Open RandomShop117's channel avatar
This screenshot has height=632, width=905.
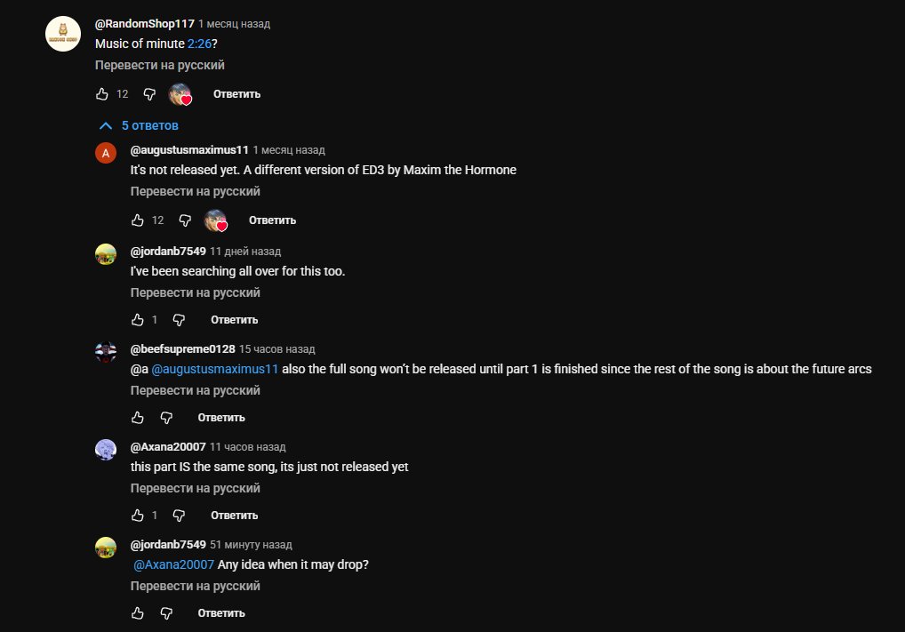tap(63, 34)
